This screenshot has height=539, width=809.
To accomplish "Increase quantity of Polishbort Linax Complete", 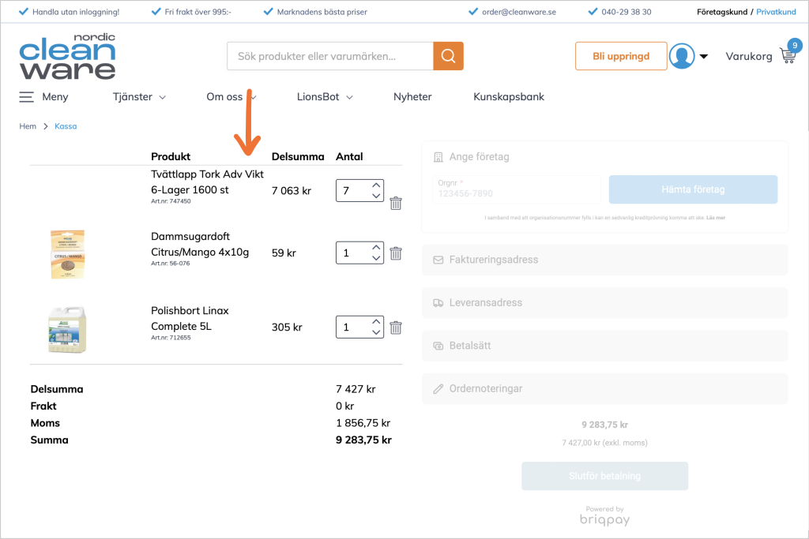I will point(376,322).
